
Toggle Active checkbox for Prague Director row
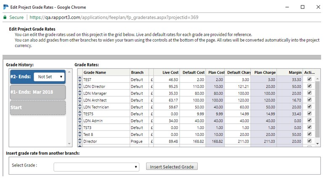click(x=309, y=141)
